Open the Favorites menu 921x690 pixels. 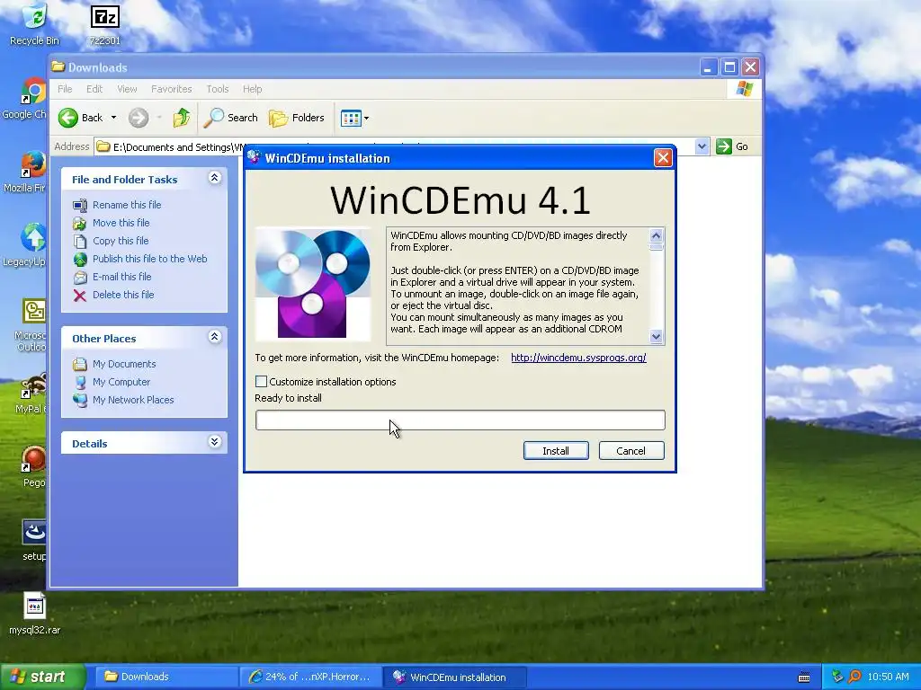pyautogui.click(x=171, y=89)
